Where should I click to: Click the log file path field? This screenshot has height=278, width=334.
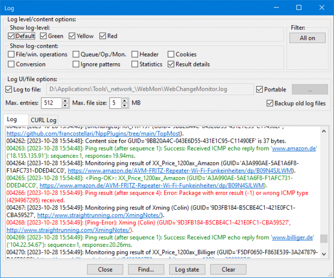click(150, 89)
